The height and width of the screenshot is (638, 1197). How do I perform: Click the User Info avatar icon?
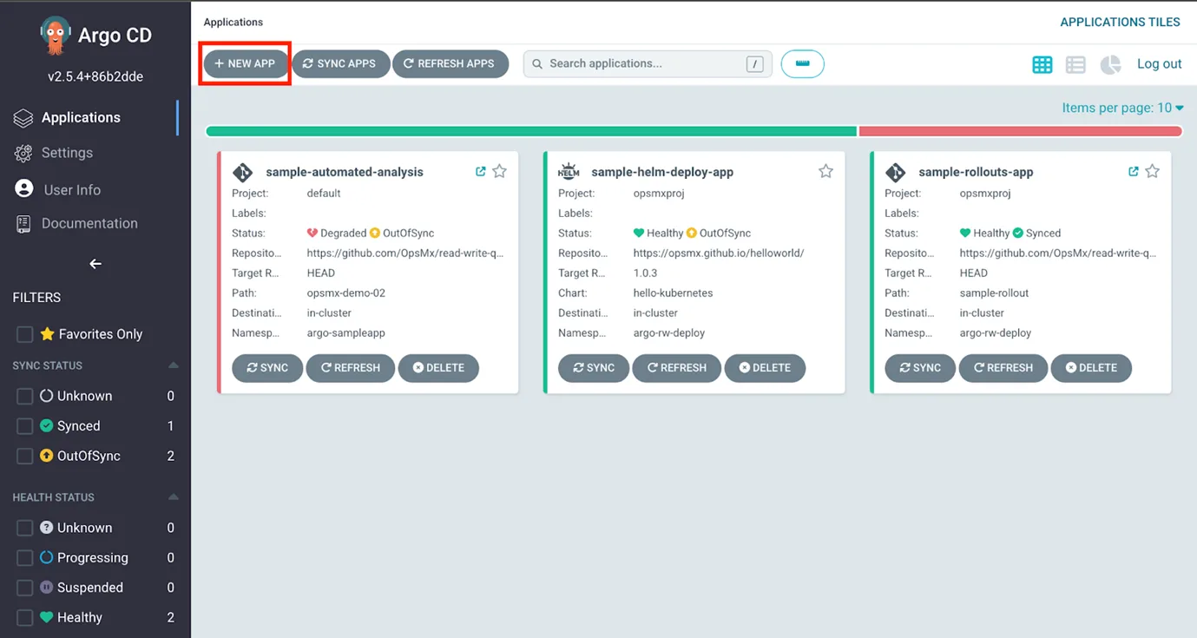24,189
